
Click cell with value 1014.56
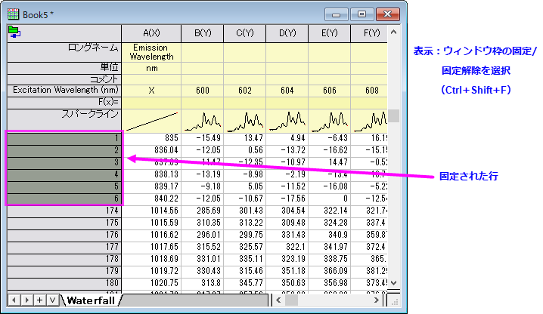(151, 211)
